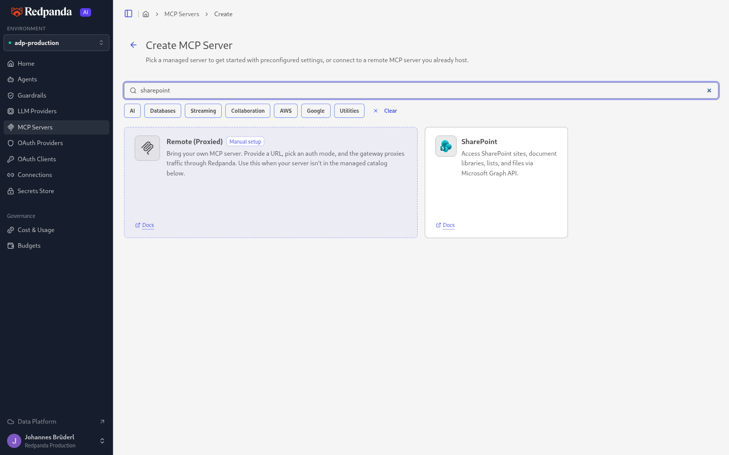This screenshot has height=455, width=729.
Task: Open the Secrets Store page
Action: pyautogui.click(x=56, y=191)
